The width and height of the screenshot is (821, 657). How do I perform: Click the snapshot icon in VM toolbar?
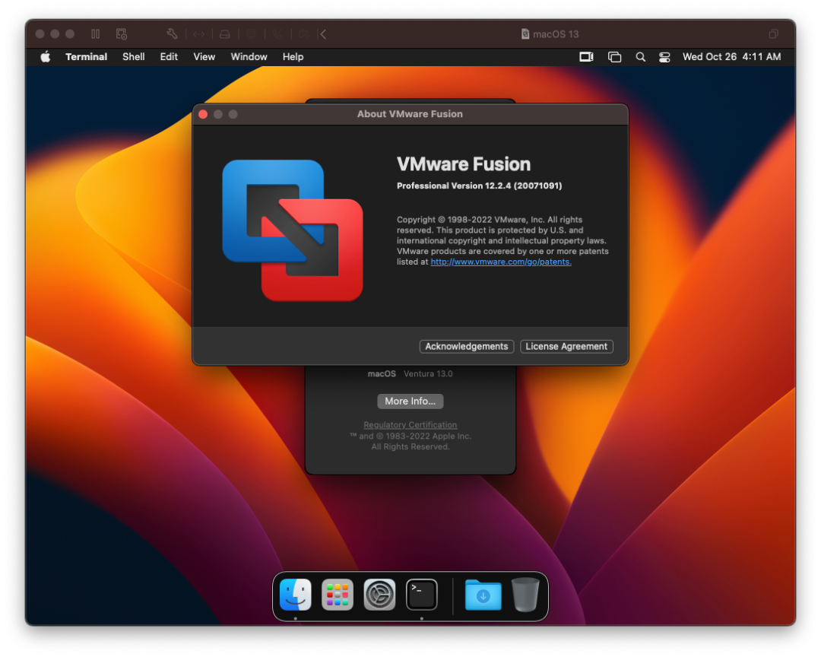coord(122,34)
